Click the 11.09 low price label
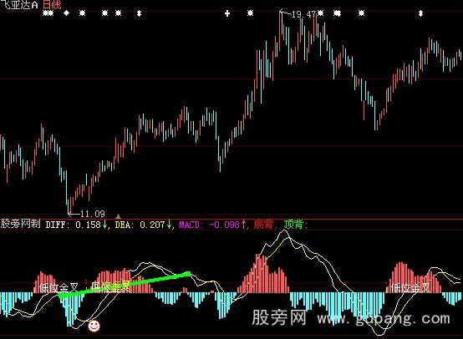Viewport: 463px width, 339px height. click(x=93, y=214)
